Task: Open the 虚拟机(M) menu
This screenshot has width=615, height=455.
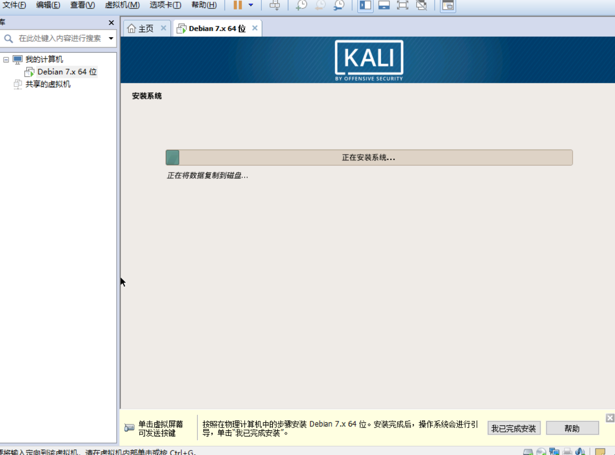Action: point(122,5)
